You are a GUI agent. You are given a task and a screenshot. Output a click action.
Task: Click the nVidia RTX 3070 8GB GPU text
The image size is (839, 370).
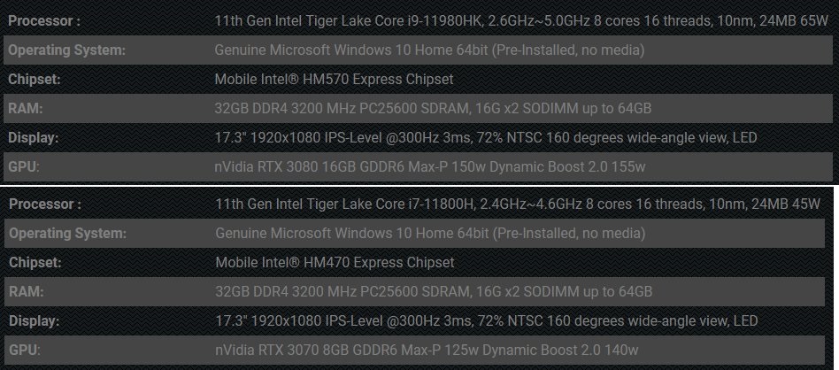pos(426,350)
